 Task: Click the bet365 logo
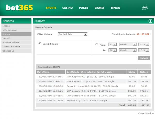point(19,8)
